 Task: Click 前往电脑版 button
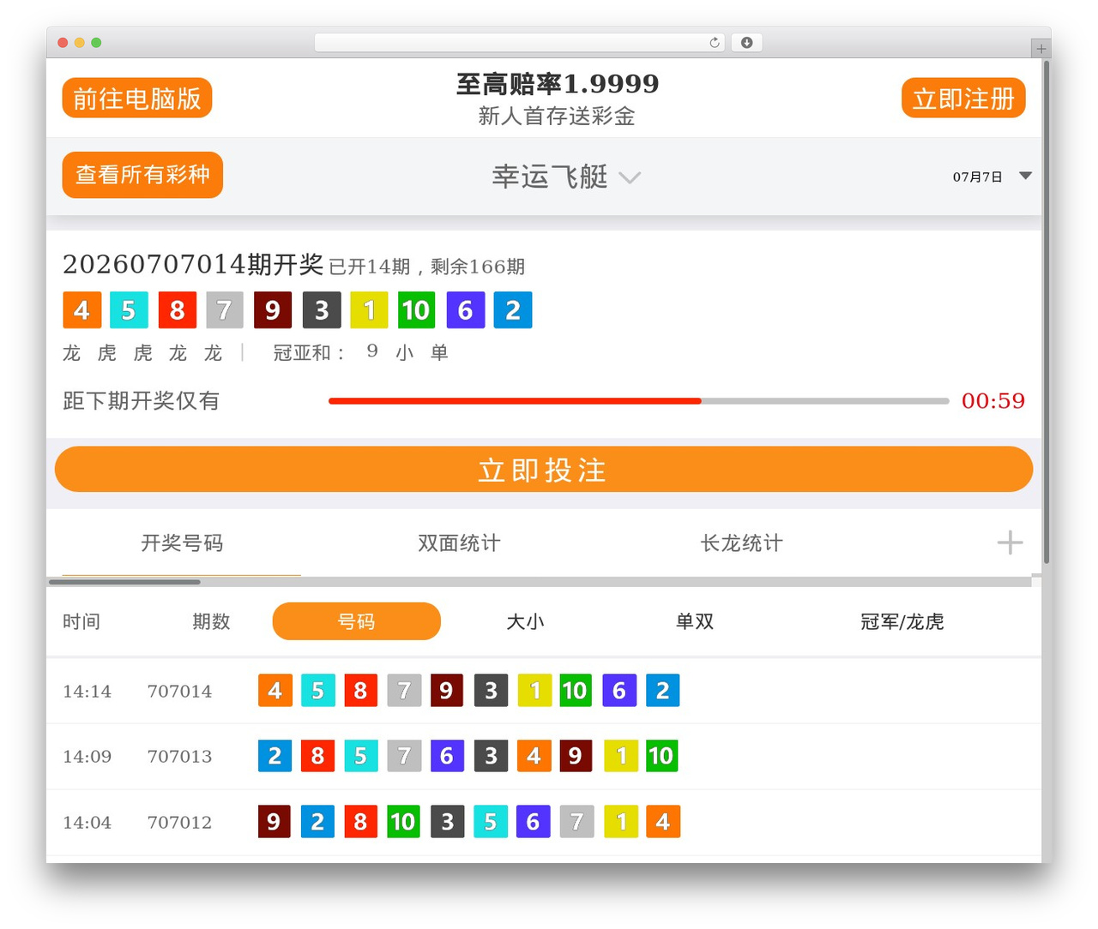[137, 99]
